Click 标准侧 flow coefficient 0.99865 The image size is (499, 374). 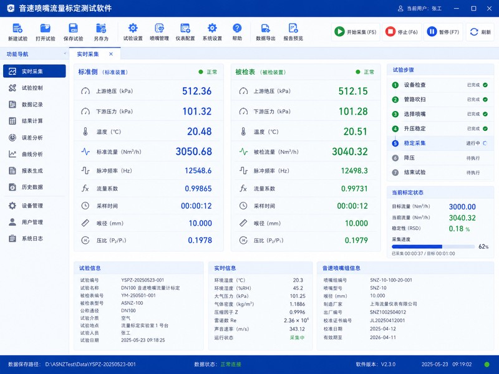tap(198, 189)
